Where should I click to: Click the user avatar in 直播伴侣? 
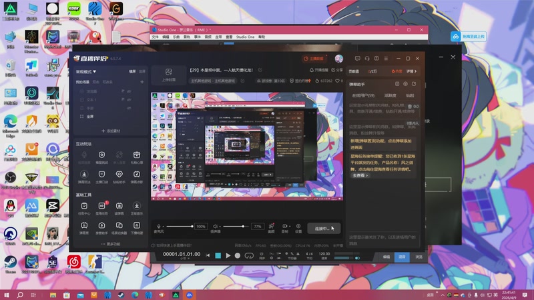pos(339,59)
